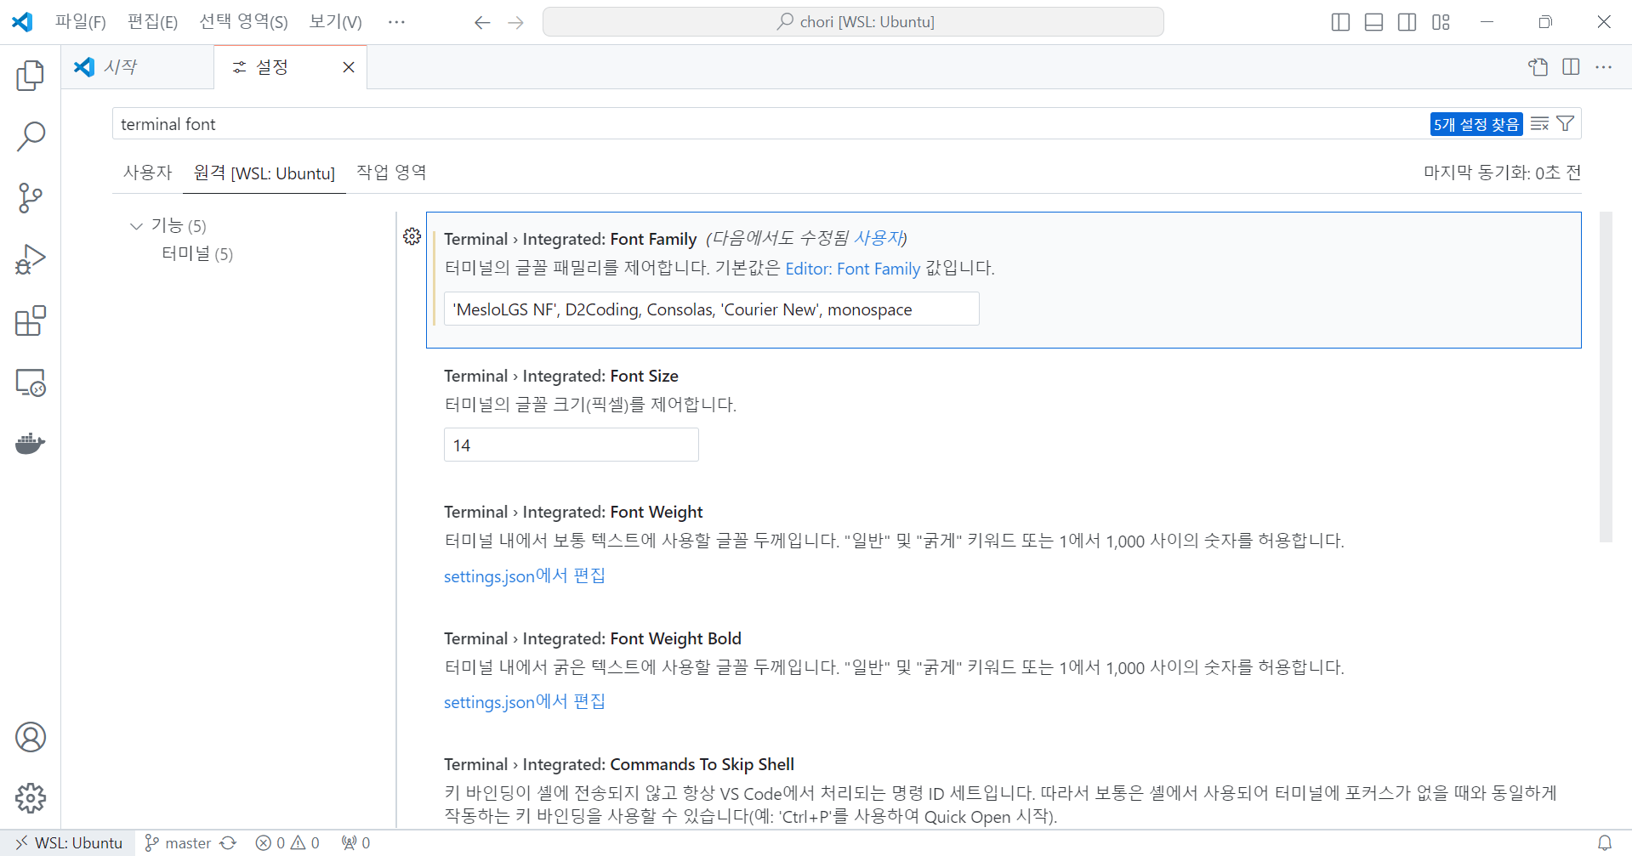
Task: Edit the Font Size value field
Action: 571,445
